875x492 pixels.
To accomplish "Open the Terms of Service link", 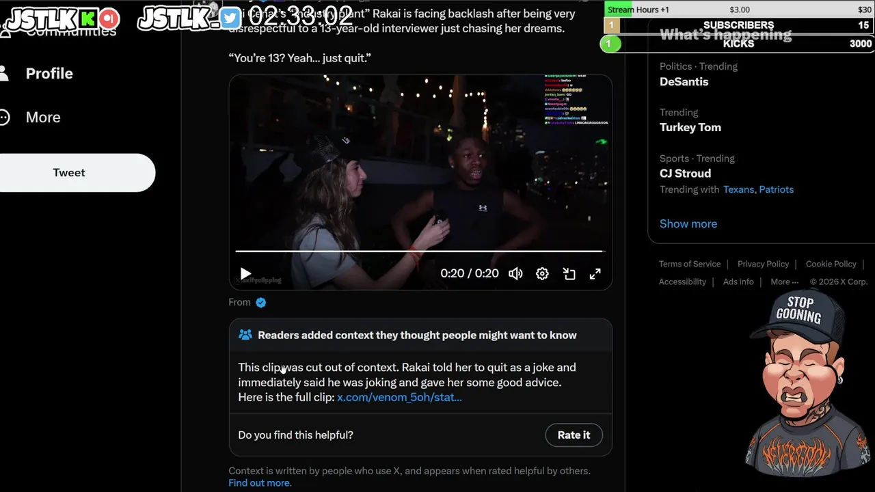I will coord(690,264).
